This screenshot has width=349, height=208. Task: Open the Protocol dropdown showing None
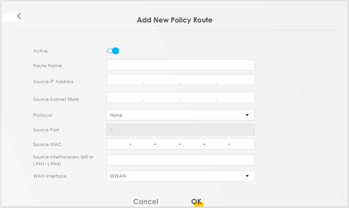pos(180,115)
